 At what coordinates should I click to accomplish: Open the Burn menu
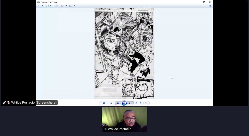tap(63, 6)
